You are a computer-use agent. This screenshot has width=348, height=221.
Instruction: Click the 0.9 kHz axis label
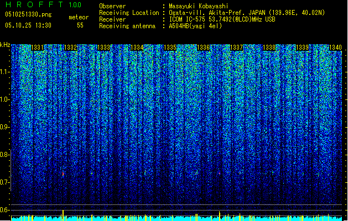4,127
